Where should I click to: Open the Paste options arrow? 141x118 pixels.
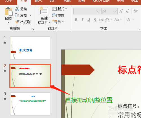(8, 22)
